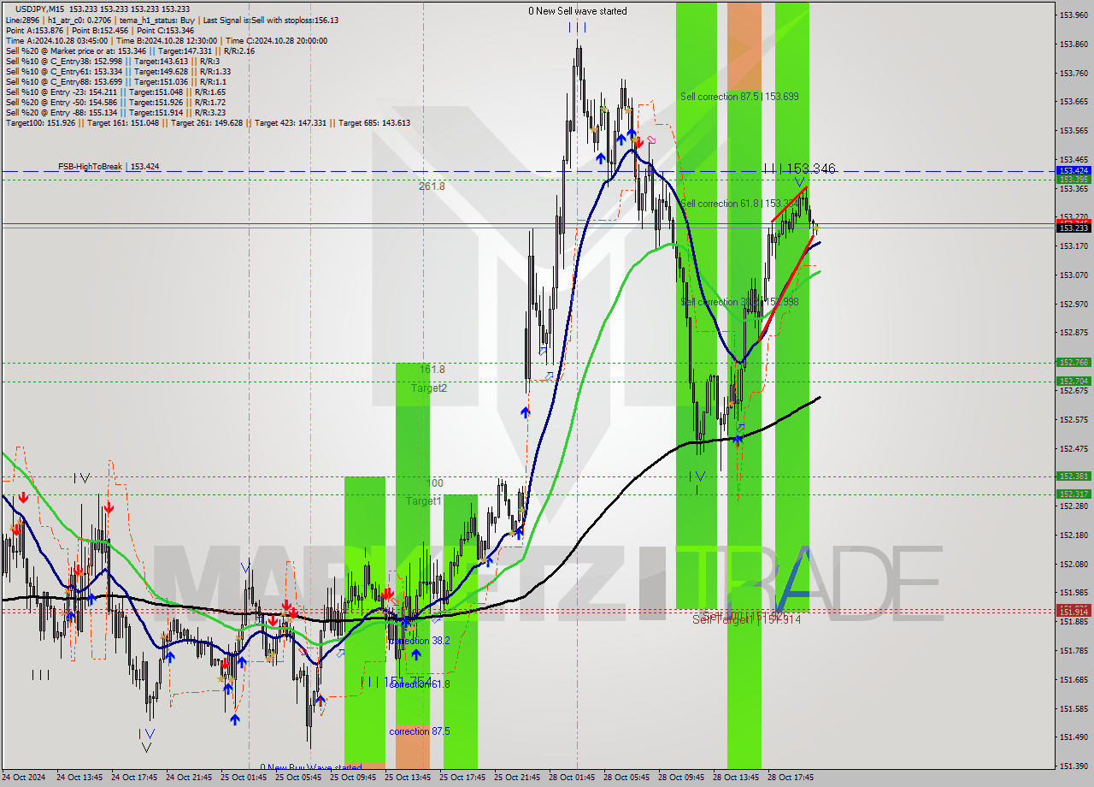Click the red 'Sell Target1 | 151.914' label
Image resolution: width=1094 pixels, height=787 pixels.
(746, 618)
